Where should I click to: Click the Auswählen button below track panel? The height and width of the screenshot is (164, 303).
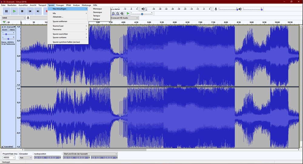pos(8,146)
